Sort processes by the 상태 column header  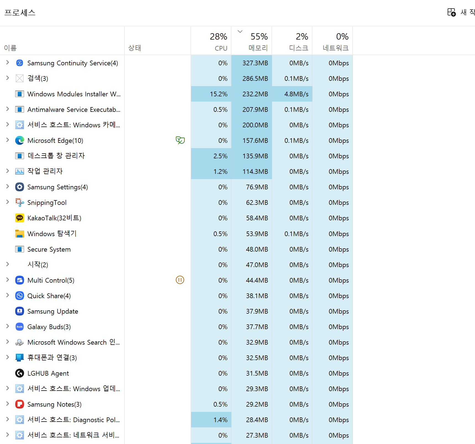coord(158,41)
